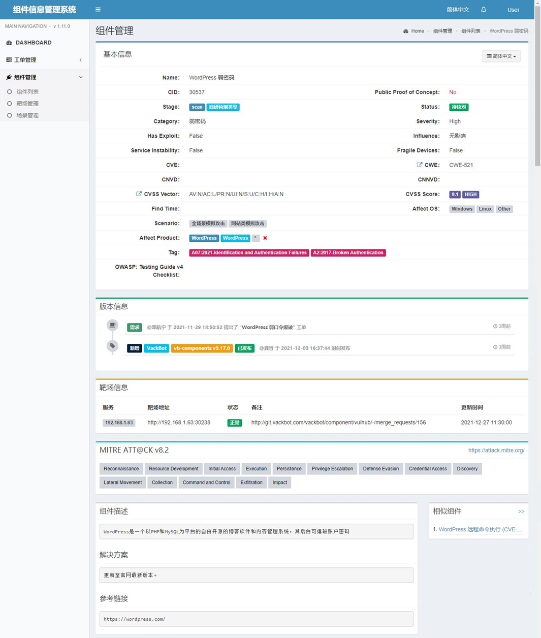Select the Reconnaissance ATT&CK tactic

tap(121, 469)
